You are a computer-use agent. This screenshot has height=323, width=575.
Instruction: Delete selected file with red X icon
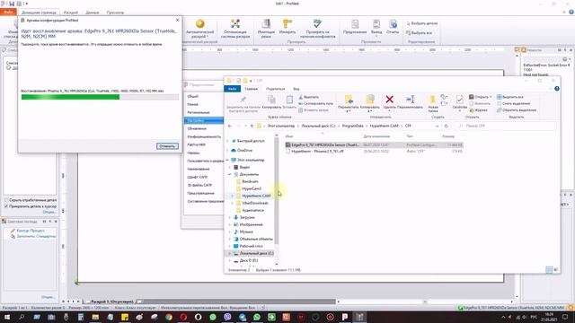(389, 100)
